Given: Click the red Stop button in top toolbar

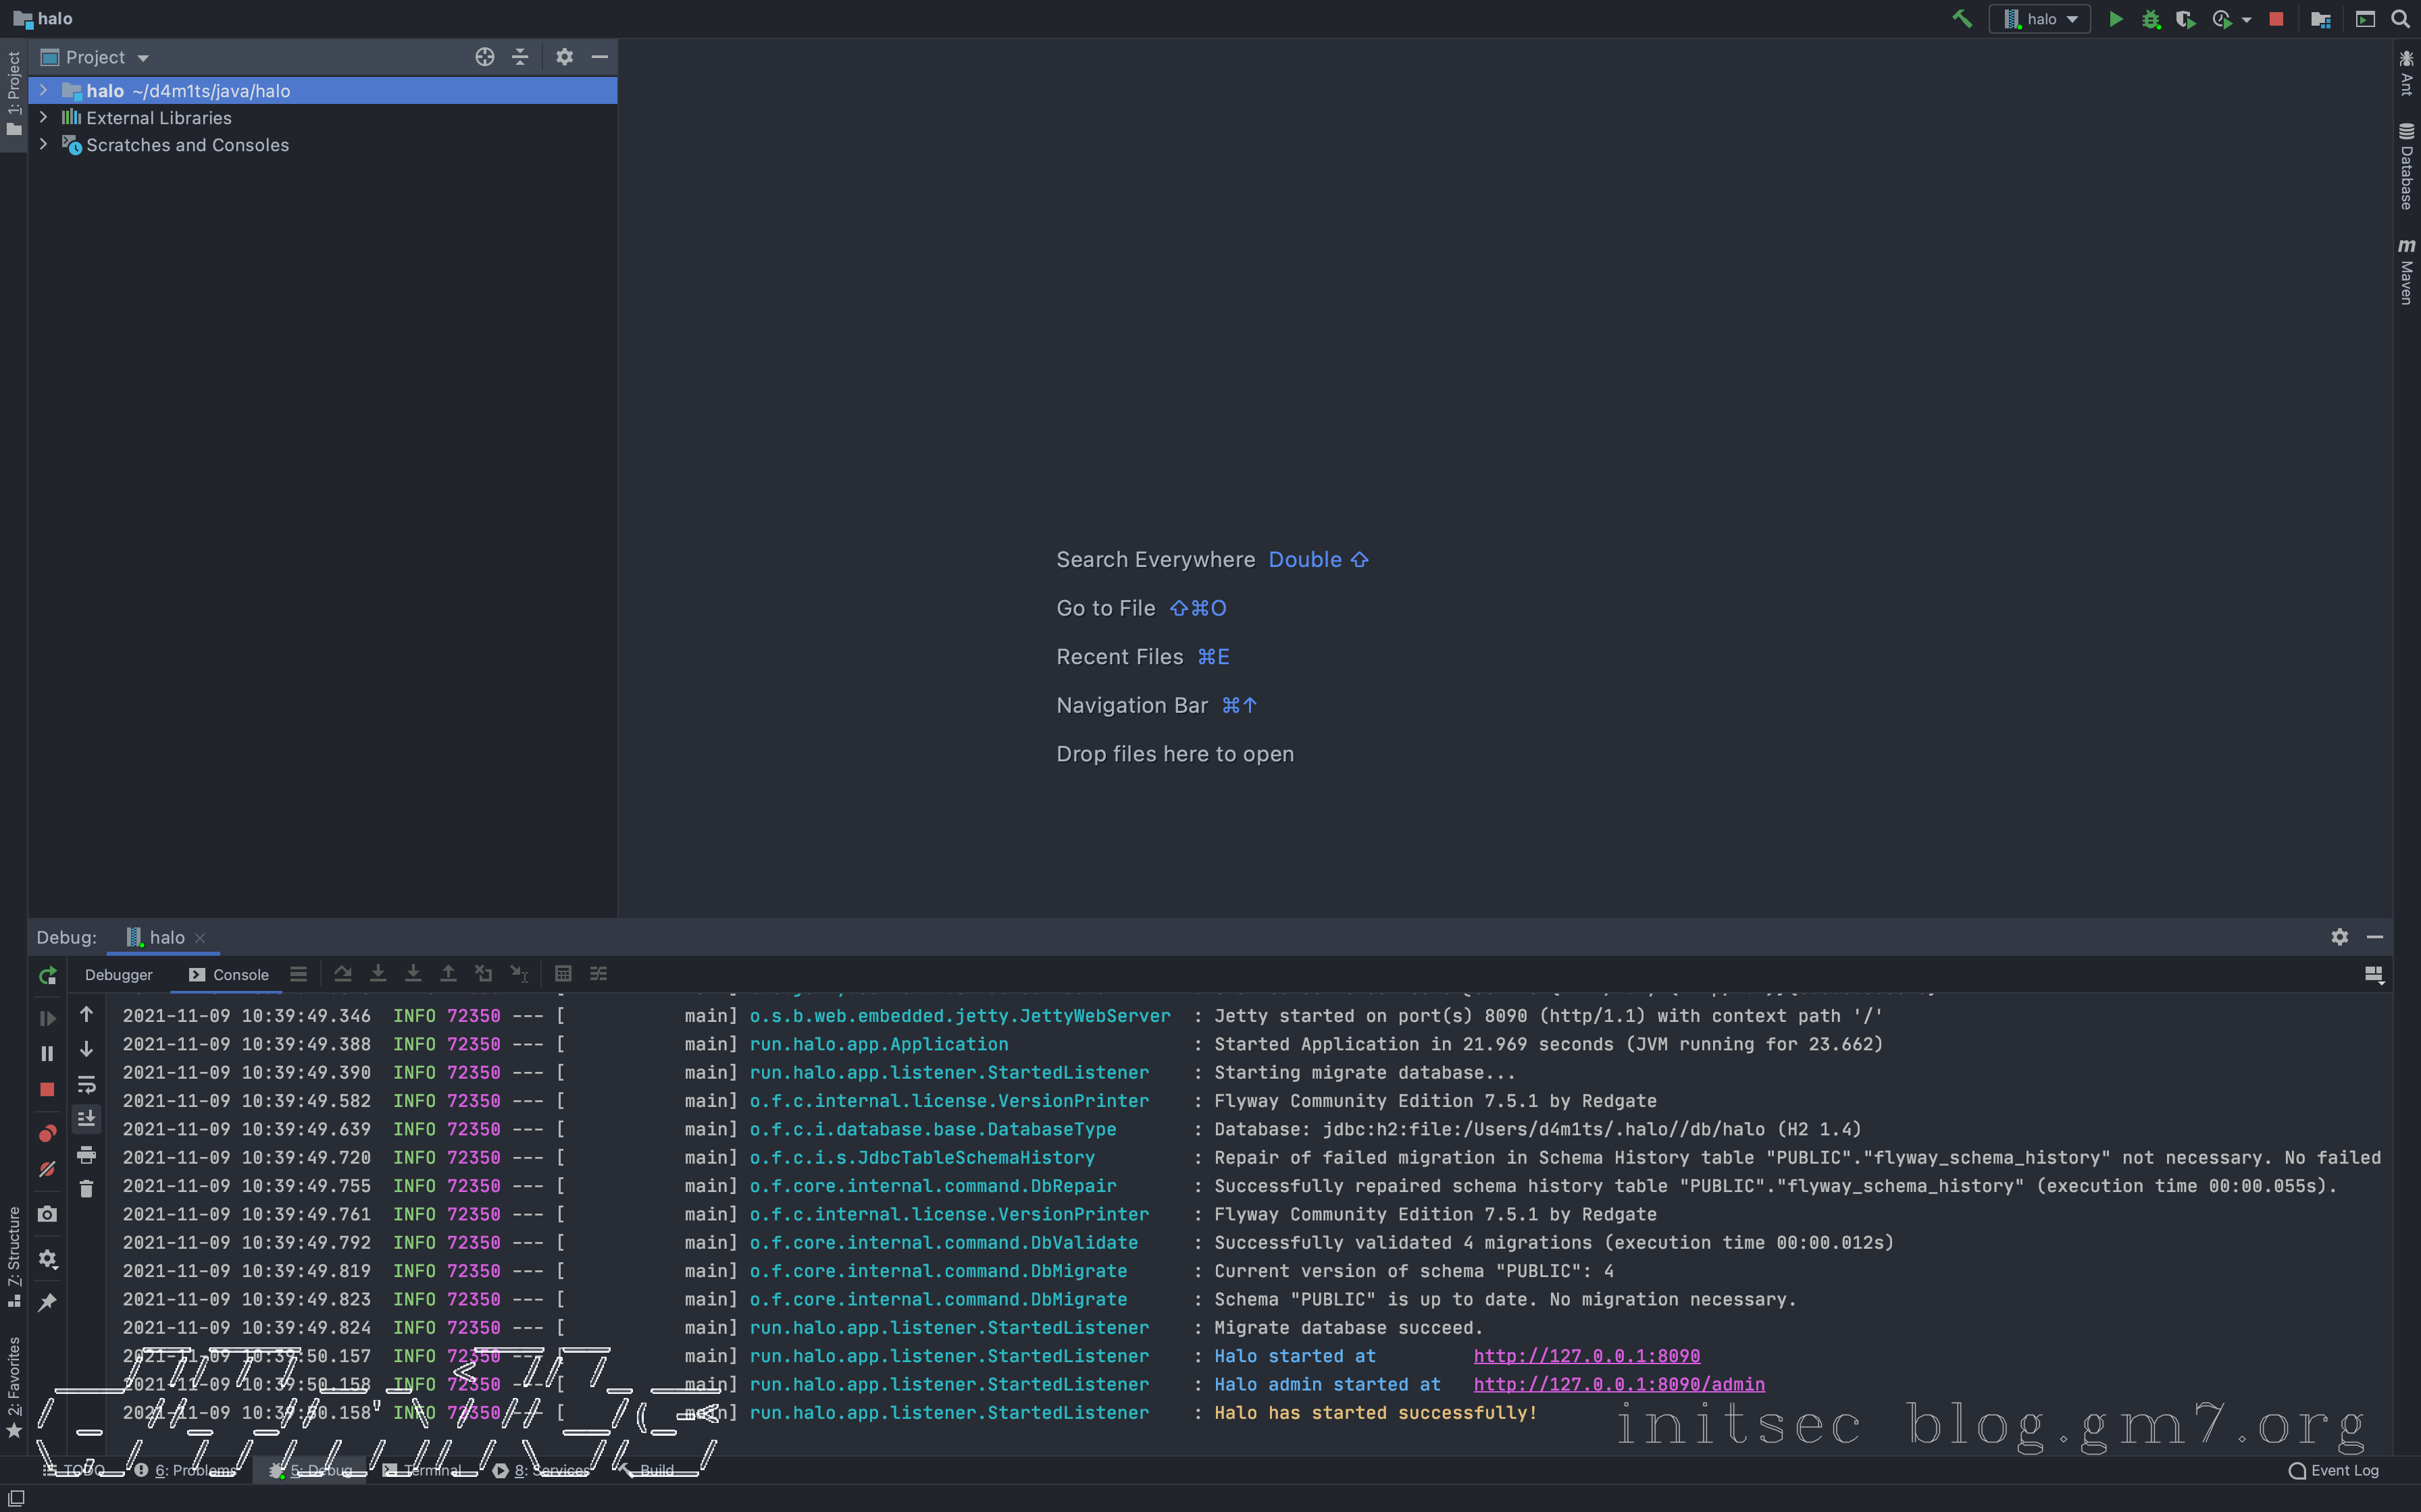Looking at the screenshot, I should pyautogui.click(x=2276, y=19).
